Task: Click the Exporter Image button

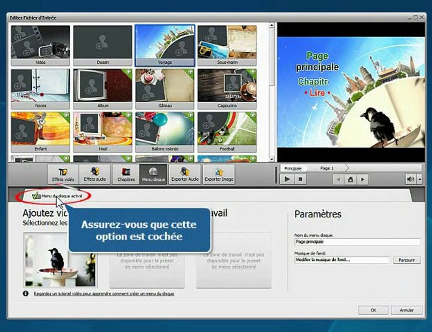Action: coord(219,174)
